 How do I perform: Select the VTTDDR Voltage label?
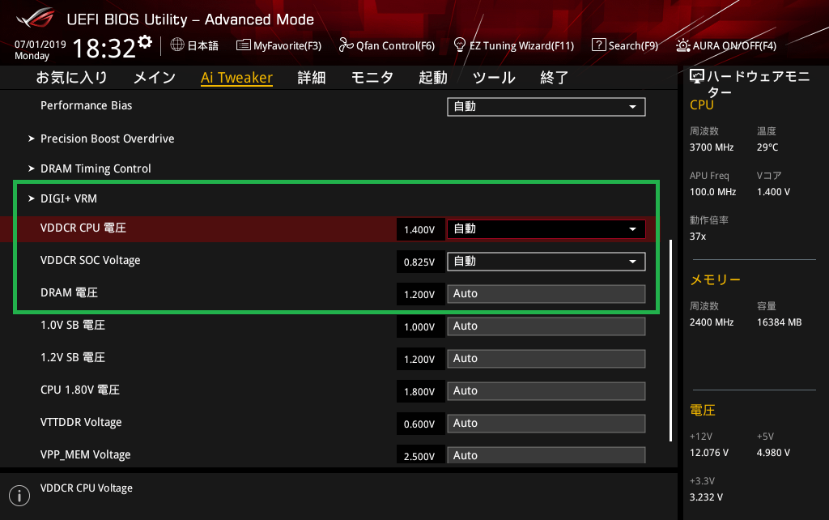81,422
